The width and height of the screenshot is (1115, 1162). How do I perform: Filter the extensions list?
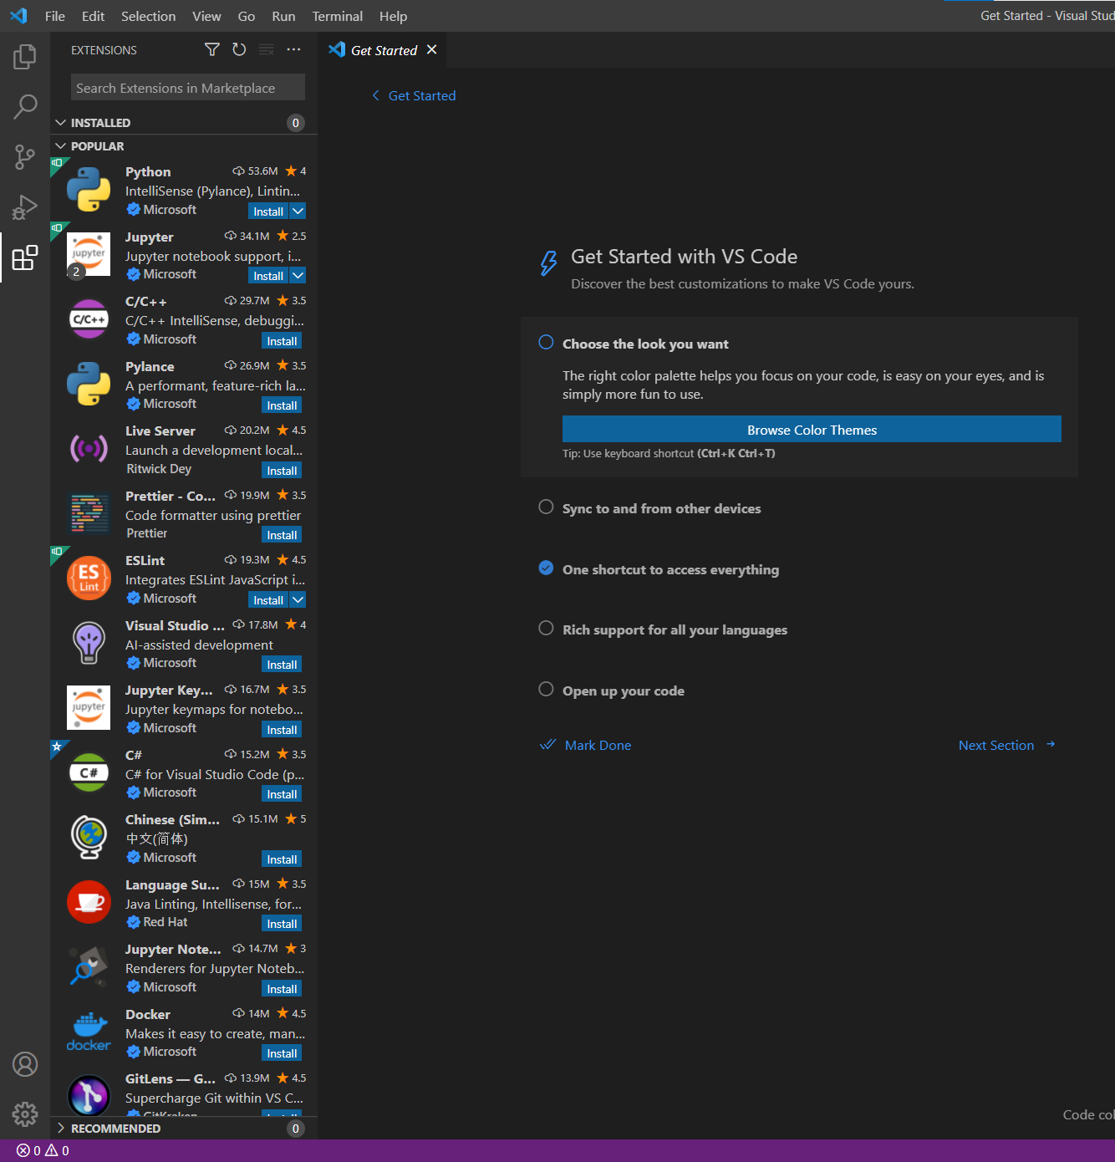click(211, 49)
